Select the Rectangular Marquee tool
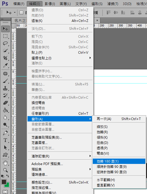Screen dimensions: 147x194 pyautogui.click(x=5, y=36)
